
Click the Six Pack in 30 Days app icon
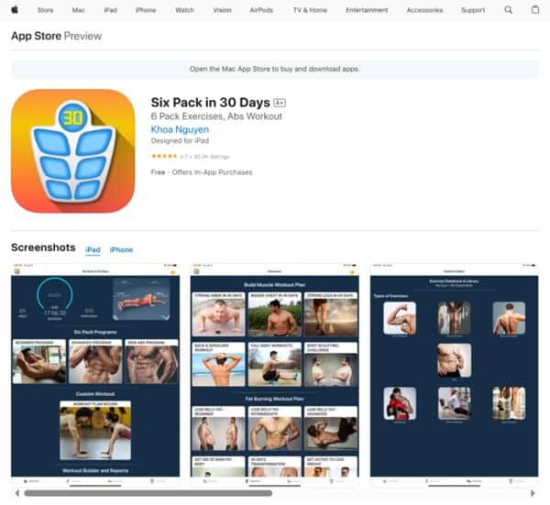pyautogui.click(x=73, y=151)
